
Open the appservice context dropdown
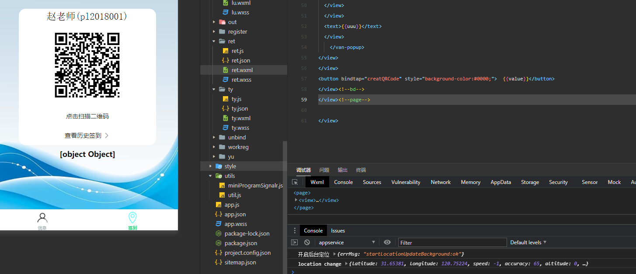click(348, 242)
